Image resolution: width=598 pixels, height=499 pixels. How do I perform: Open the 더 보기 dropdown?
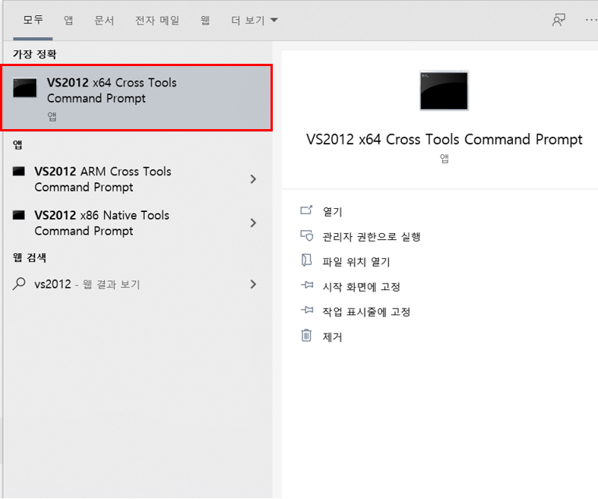pos(255,20)
